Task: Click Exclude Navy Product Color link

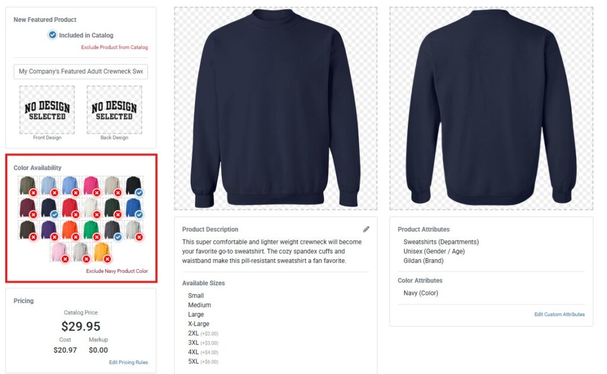Action: pos(117,271)
